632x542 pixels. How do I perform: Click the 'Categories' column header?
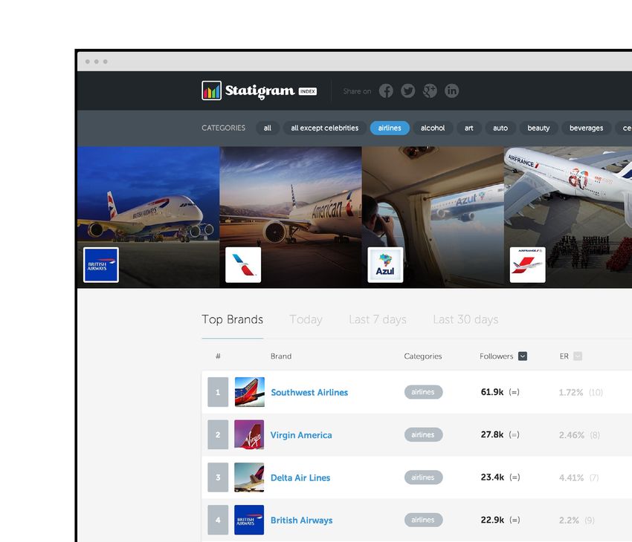coord(423,356)
